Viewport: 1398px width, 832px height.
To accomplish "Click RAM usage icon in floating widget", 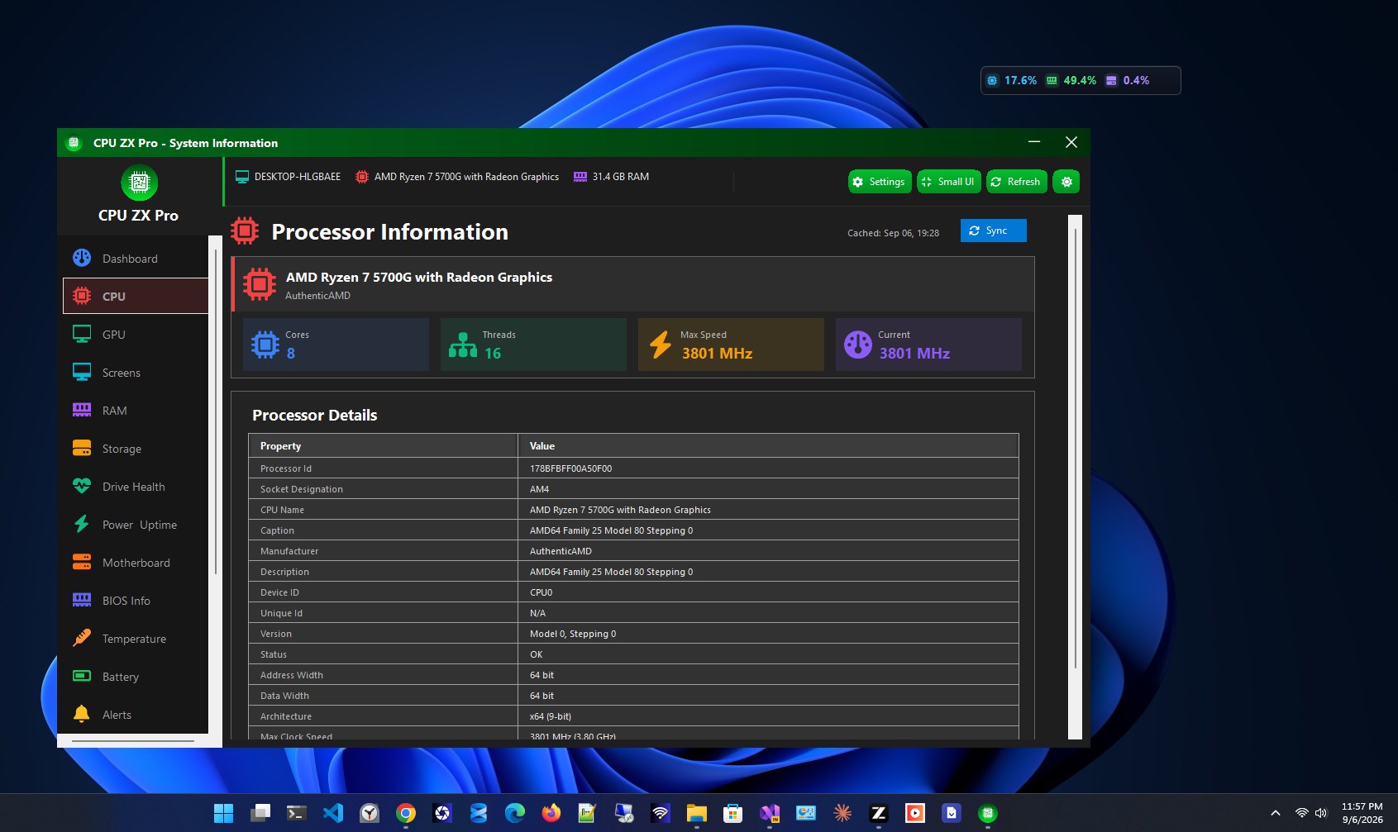I will [x=1052, y=80].
